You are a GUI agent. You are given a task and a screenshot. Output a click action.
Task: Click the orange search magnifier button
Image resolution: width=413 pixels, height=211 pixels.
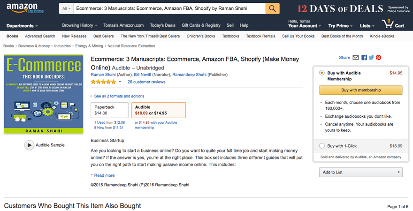[x=272, y=8]
